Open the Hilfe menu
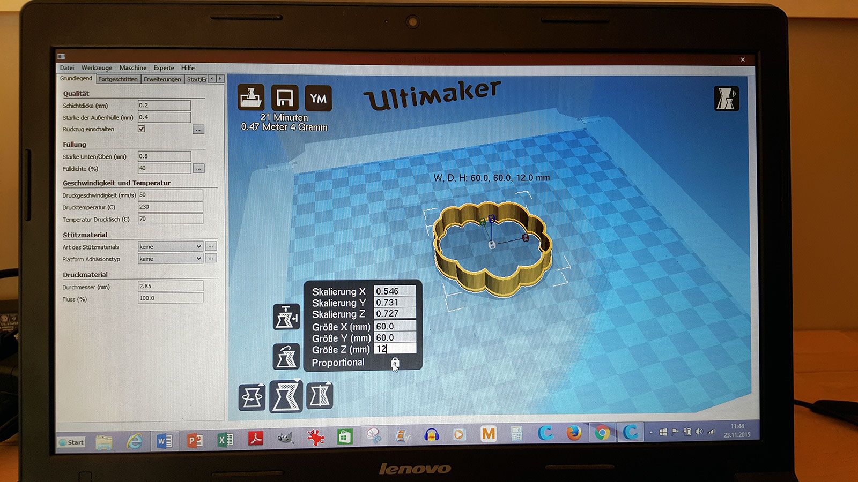Viewport: 858px width, 482px height. coord(188,68)
